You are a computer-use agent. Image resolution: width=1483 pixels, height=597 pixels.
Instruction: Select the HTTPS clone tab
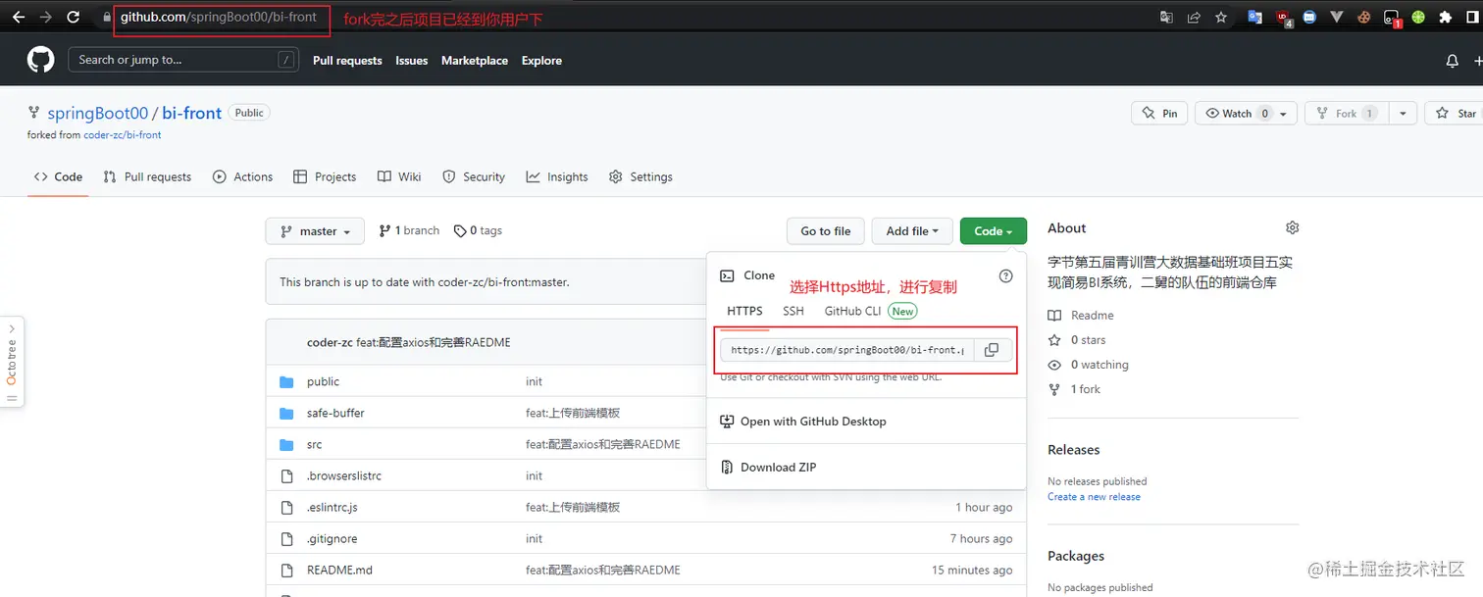[x=744, y=311]
